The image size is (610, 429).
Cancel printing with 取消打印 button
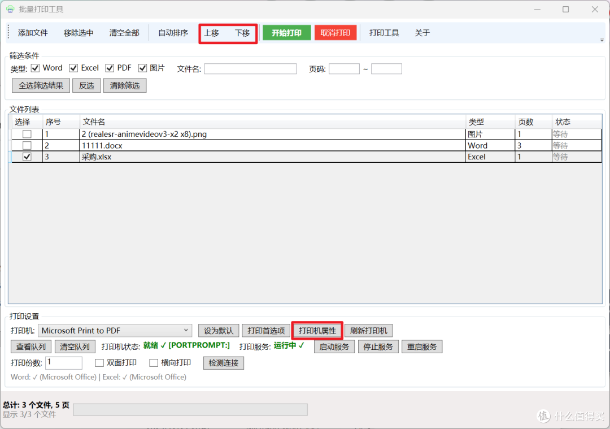click(x=335, y=33)
